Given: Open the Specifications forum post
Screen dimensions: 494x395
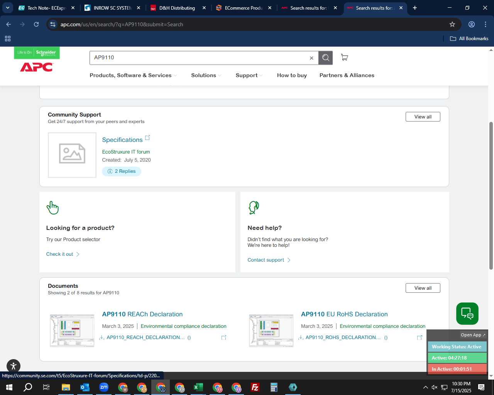Looking at the screenshot, I should pos(122,140).
